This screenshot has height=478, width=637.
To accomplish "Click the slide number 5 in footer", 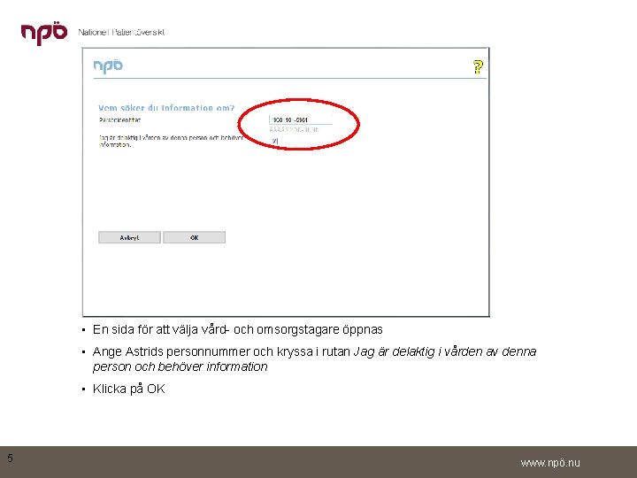I will [10, 459].
